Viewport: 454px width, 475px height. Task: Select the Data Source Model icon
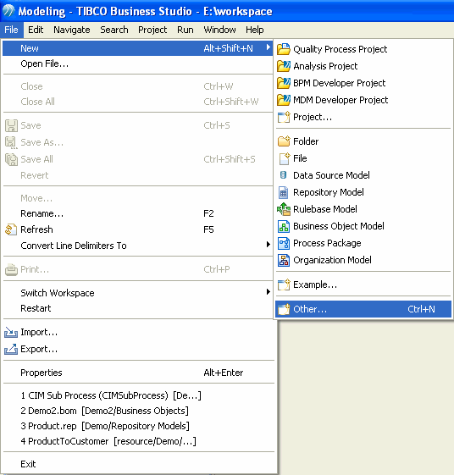click(x=284, y=175)
